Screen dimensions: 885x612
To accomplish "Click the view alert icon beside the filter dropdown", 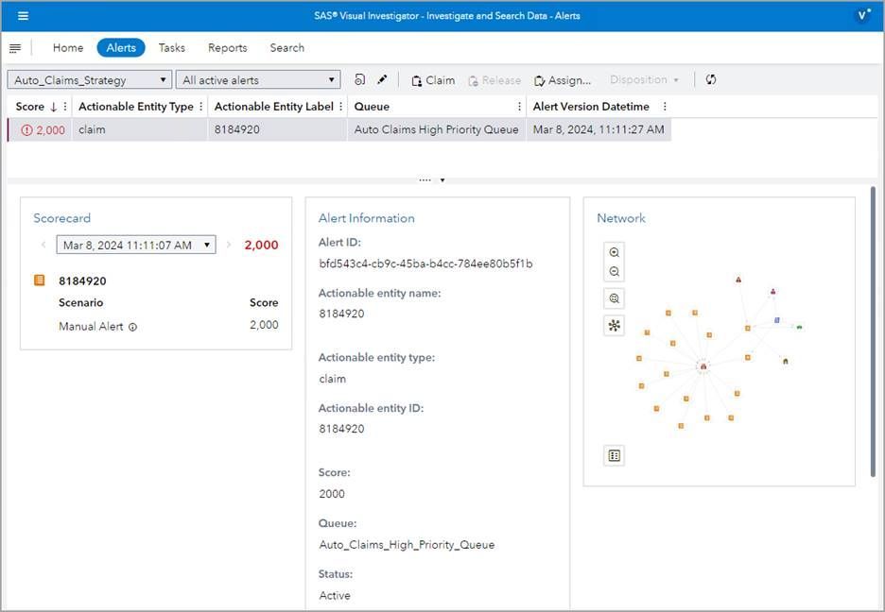I will (359, 79).
